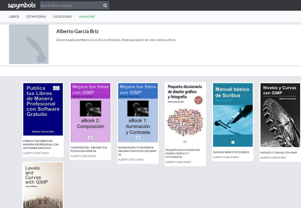Open the MAGAZINE menu item
This screenshot has width=301, height=208.
[87, 16]
